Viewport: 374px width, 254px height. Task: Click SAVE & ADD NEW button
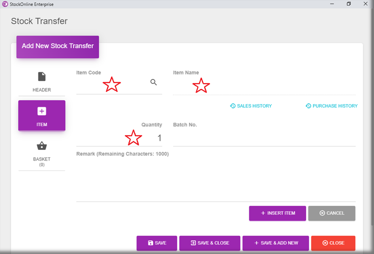(x=275, y=243)
